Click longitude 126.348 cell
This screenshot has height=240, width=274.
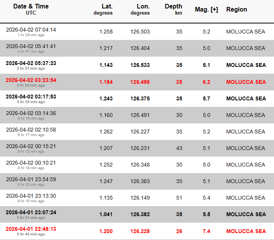(140, 165)
